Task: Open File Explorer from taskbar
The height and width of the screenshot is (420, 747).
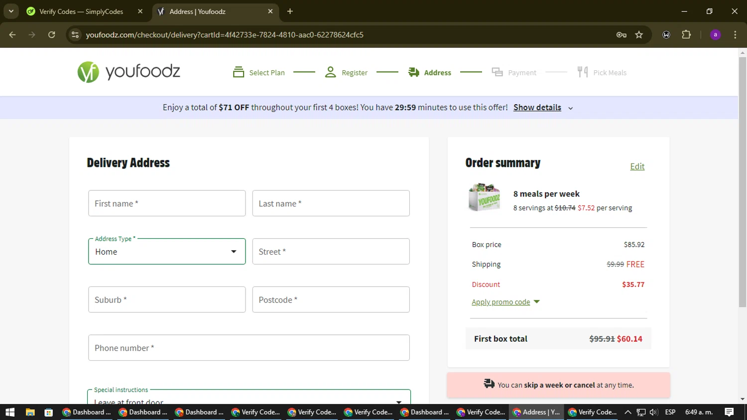Action: [30, 412]
